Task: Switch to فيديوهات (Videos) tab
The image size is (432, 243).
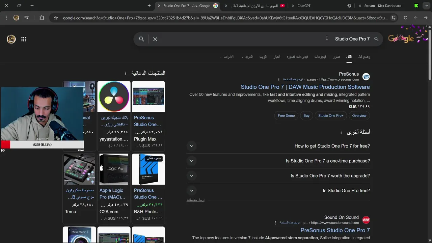Action: coord(320,57)
